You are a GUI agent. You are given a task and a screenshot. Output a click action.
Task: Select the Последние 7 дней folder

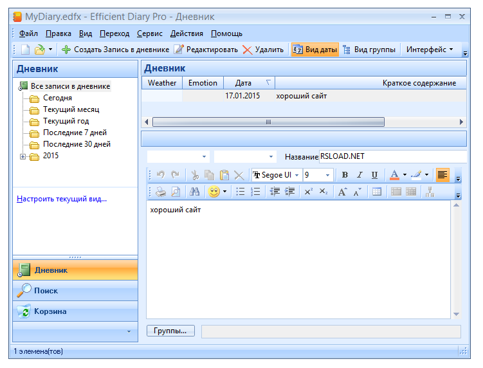point(75,133)
